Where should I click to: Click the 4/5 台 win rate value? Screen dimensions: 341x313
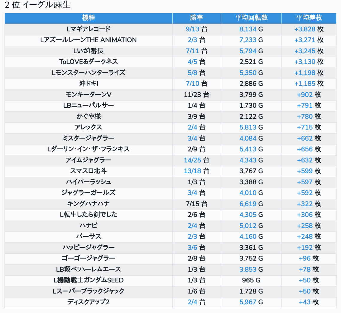(x=197, y=62)
